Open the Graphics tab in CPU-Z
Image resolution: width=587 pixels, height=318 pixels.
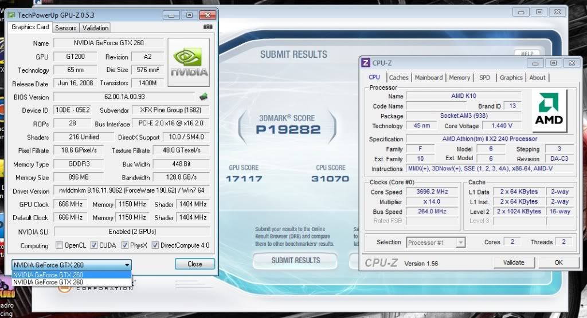pos(511,78)
